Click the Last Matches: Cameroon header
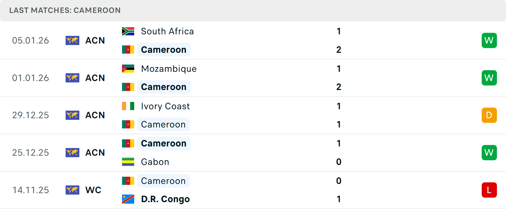 pos(65,10)
